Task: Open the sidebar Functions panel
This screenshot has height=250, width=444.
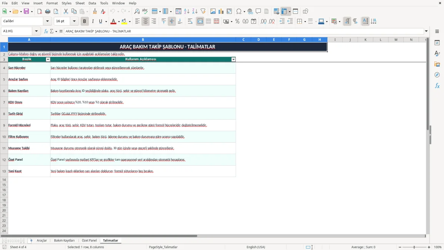Action: (437, 86)
